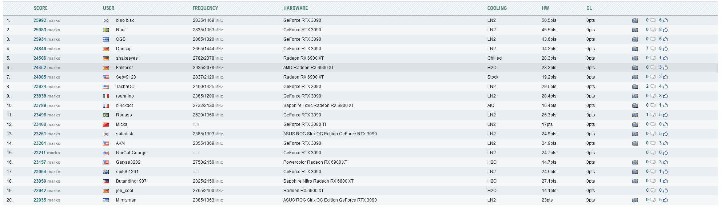Image resolution: width=721 pixels, height=207 pixels.
Task: Like rsannino's submission with the thumbs-up icon
Action: pyautogui.click(x=665, y=96)
